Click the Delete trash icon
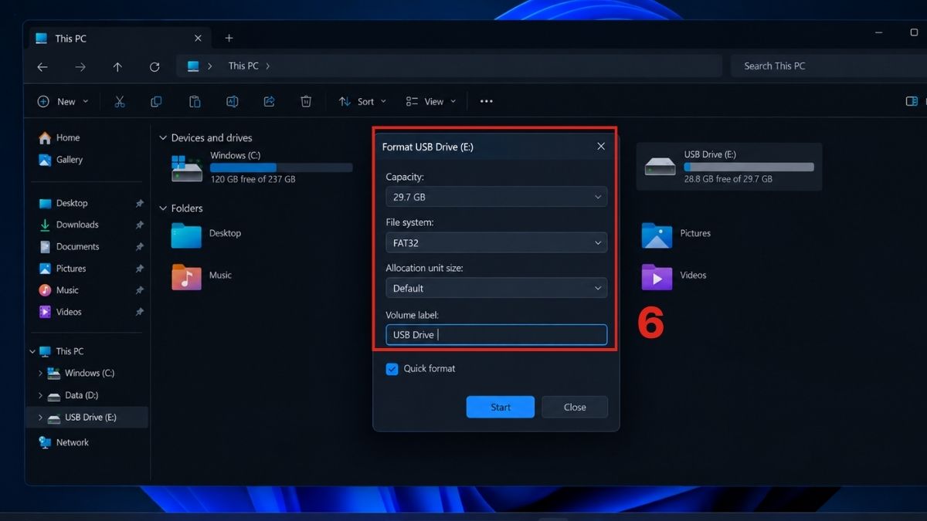The image size is (927, 521). pyautogui.click(x=306, y=101)
